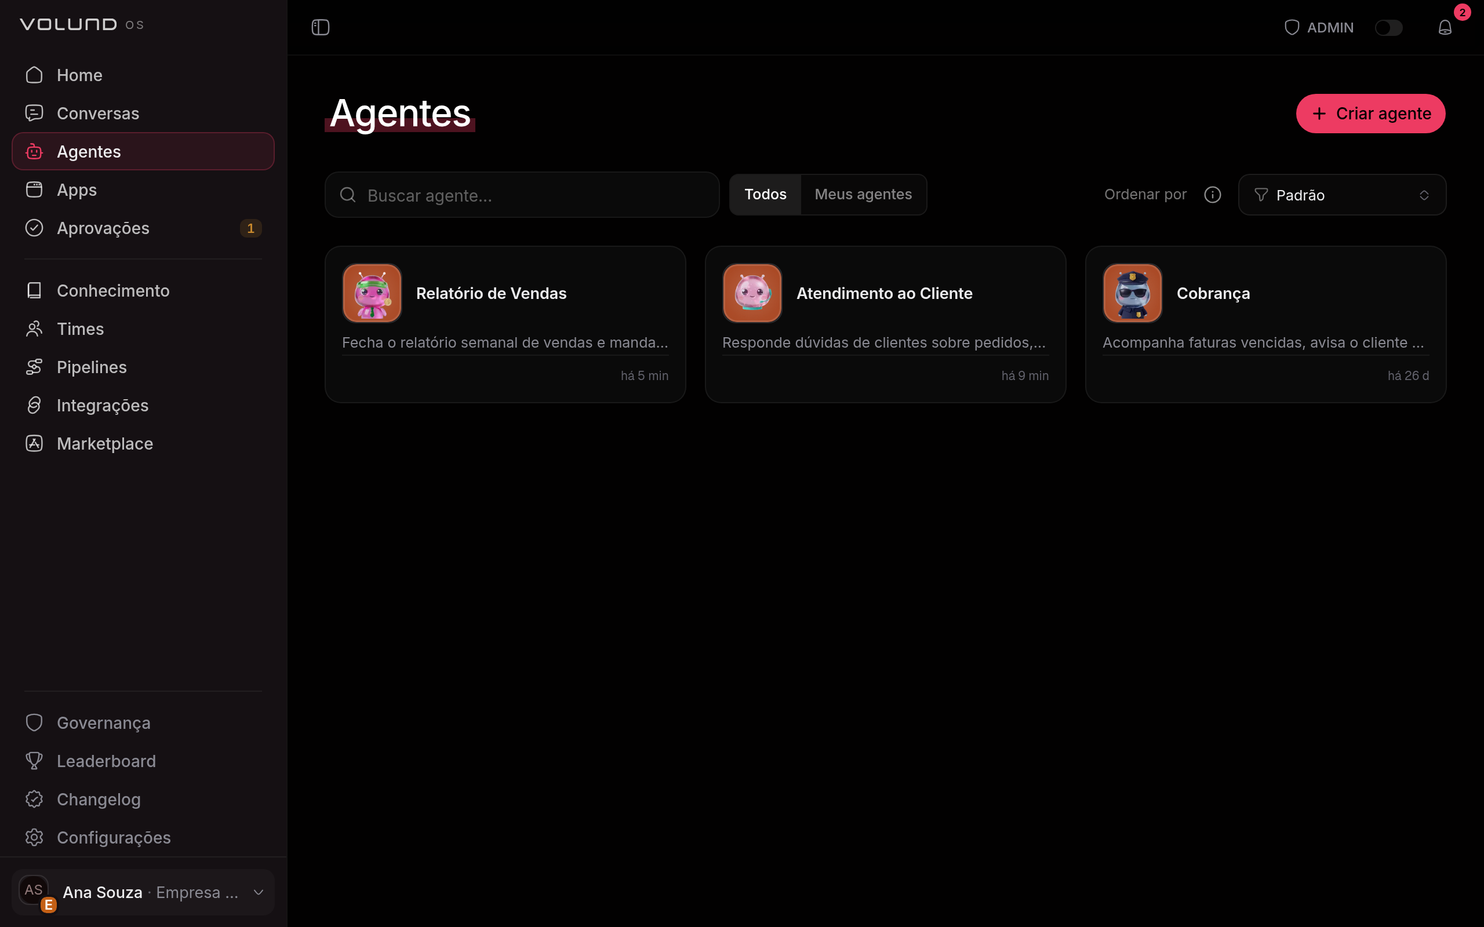Open the Cobrança police robot avatar

[1133, 293]
